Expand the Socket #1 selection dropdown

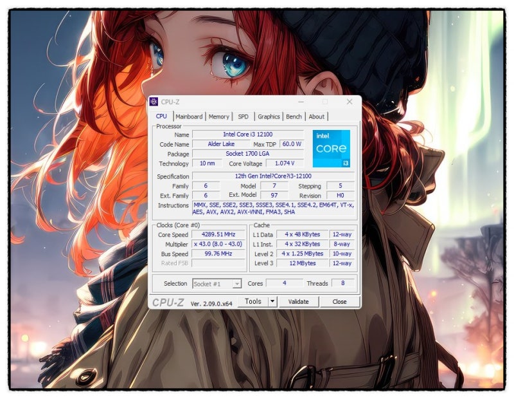point(237,284)
